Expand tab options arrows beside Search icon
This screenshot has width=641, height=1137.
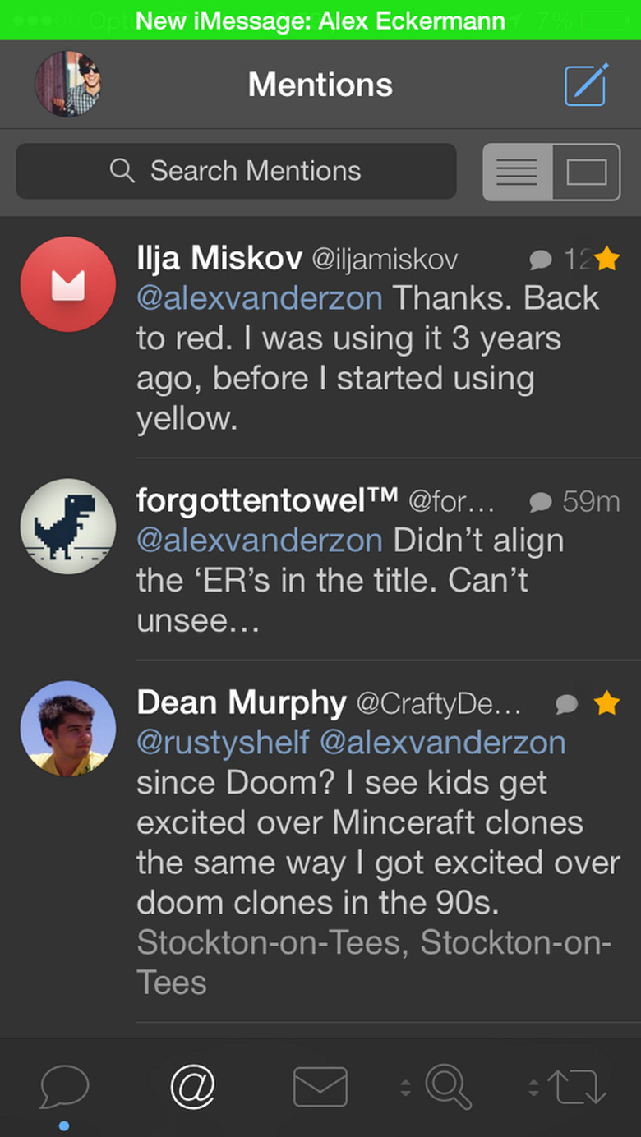[x=405, y=1088]
